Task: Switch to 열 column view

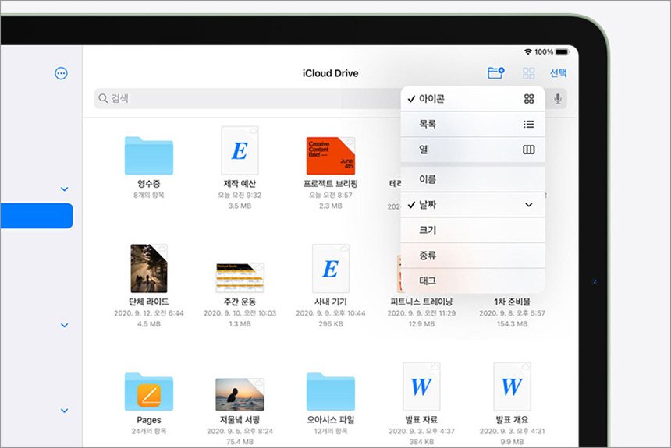Action: [473, 150]
